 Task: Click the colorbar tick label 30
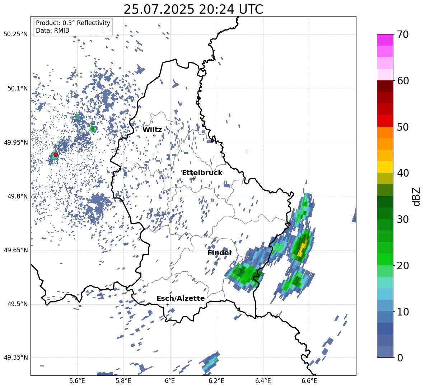point(403,219)
